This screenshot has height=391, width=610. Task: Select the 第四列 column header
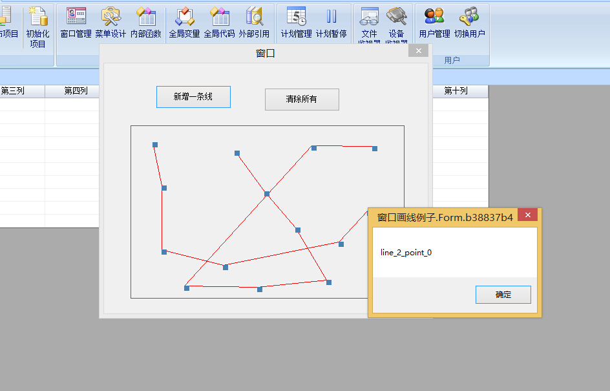pyautogui.click(x=76, y=91)
